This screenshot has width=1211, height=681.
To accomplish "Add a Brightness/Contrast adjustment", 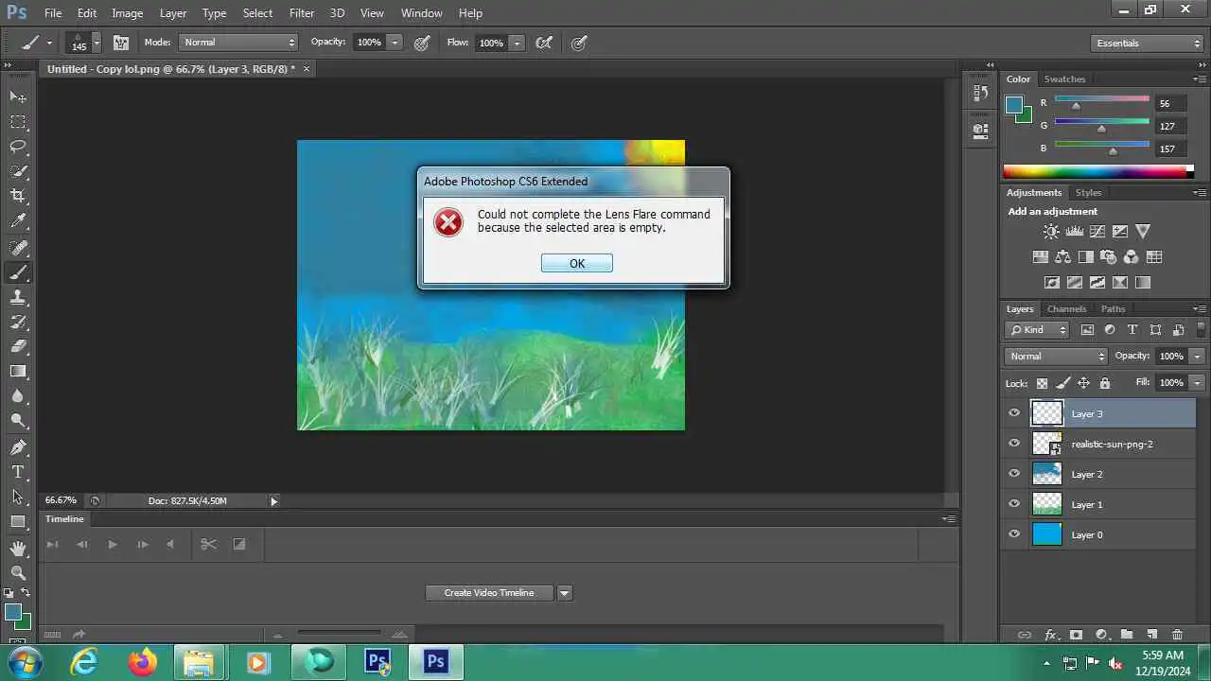I will point(1051,231).
